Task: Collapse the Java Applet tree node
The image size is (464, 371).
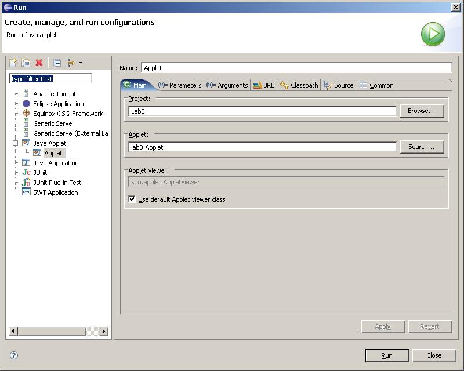Action: (x=16, y=143)
